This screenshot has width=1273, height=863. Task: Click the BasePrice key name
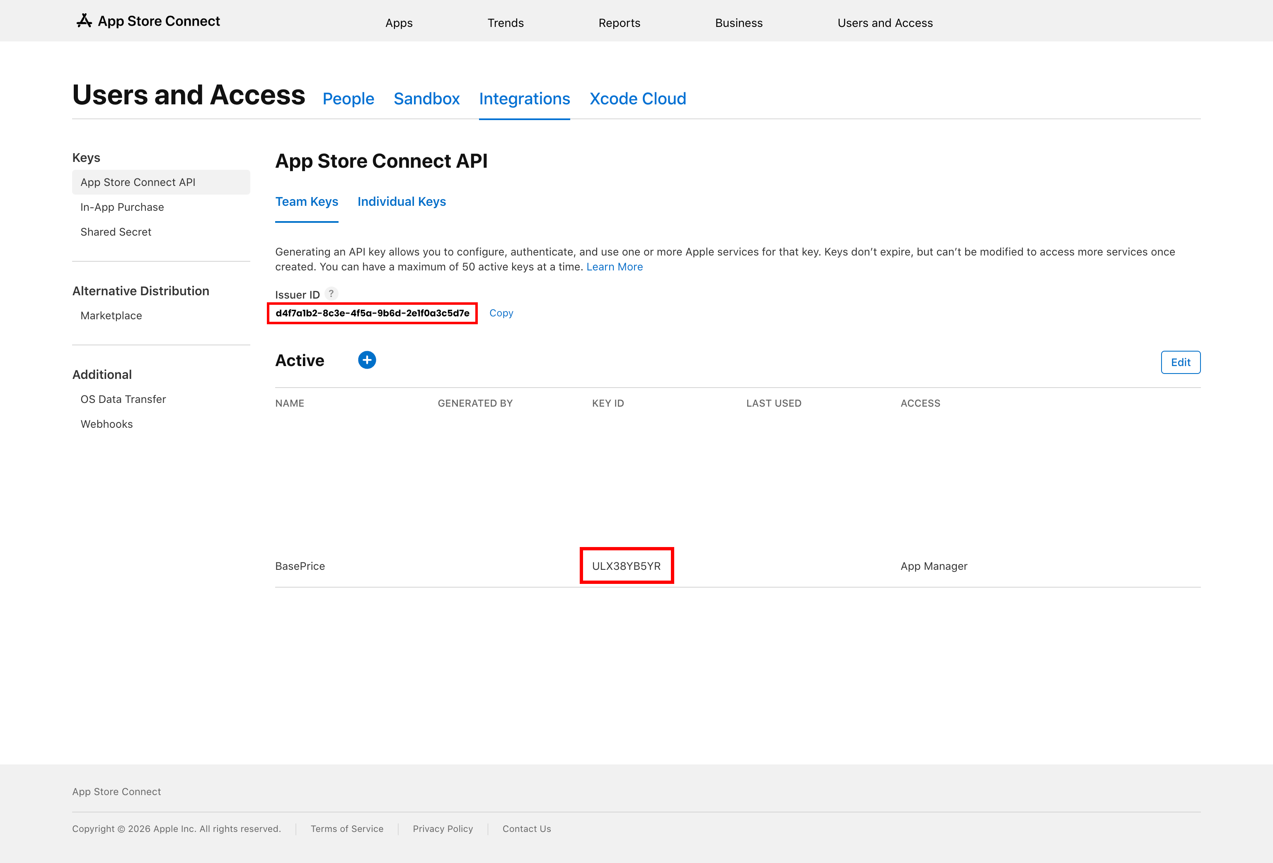click(300, 566)
